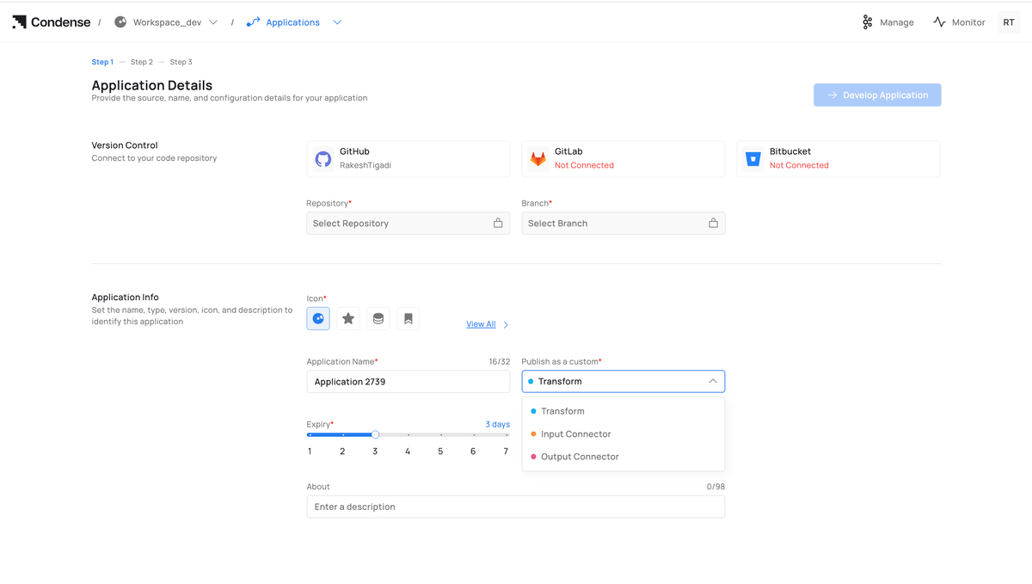The height and width of the screenshot is (584, 1032).
Task: Click lock icon in Branch field
Action: coord(713,223)
